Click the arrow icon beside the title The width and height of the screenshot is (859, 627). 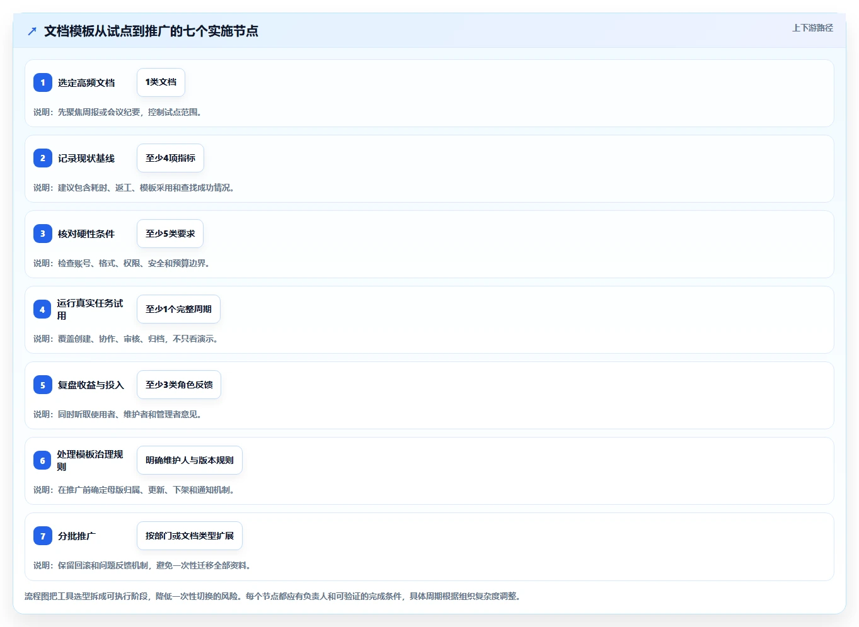click(32, 31)
